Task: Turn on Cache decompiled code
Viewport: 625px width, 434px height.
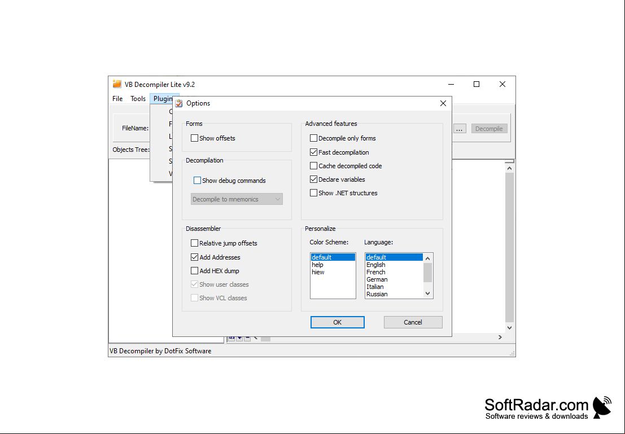Action: (x=314, y=166)
